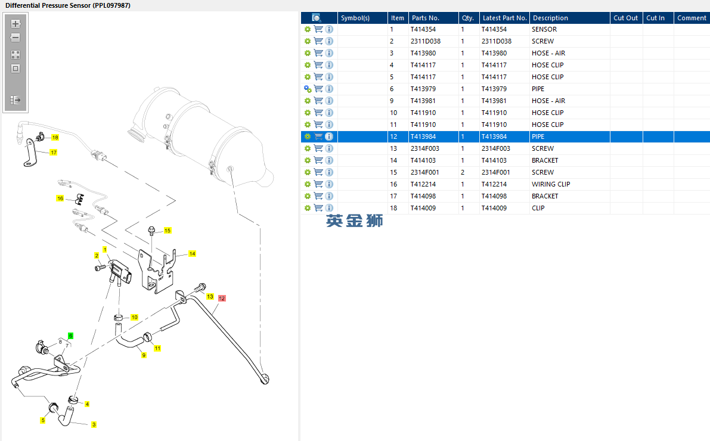Click quantity 2 for item 15

pos(469,172)
